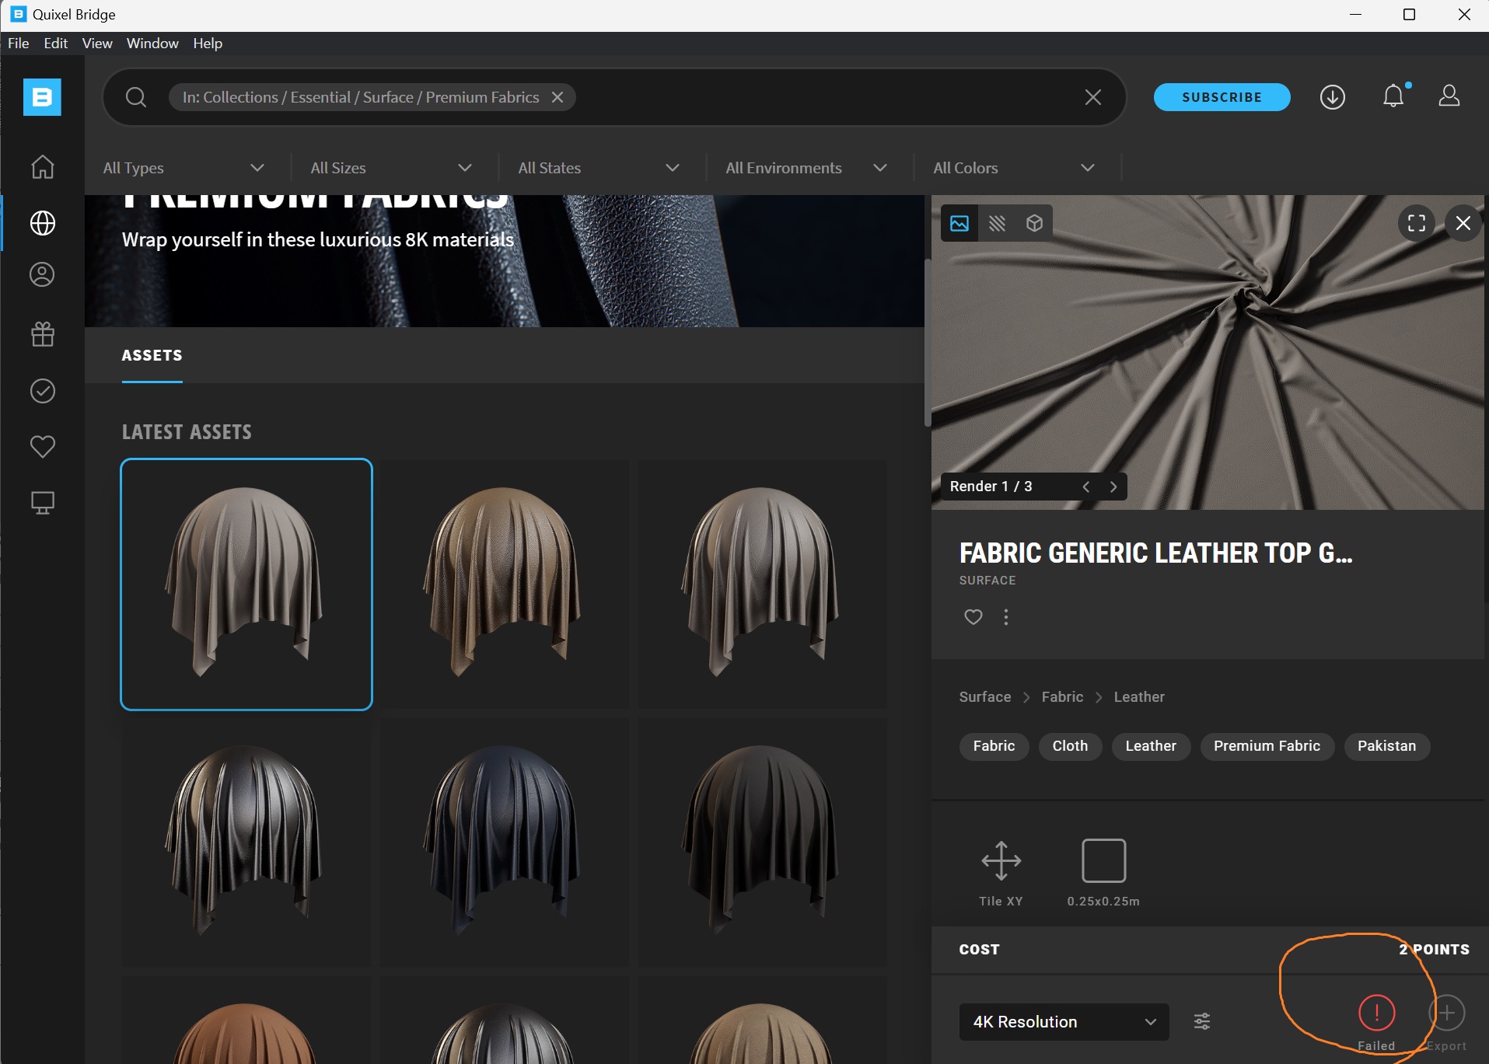Open the Help menu
1489x1064 pixels.
208,44
